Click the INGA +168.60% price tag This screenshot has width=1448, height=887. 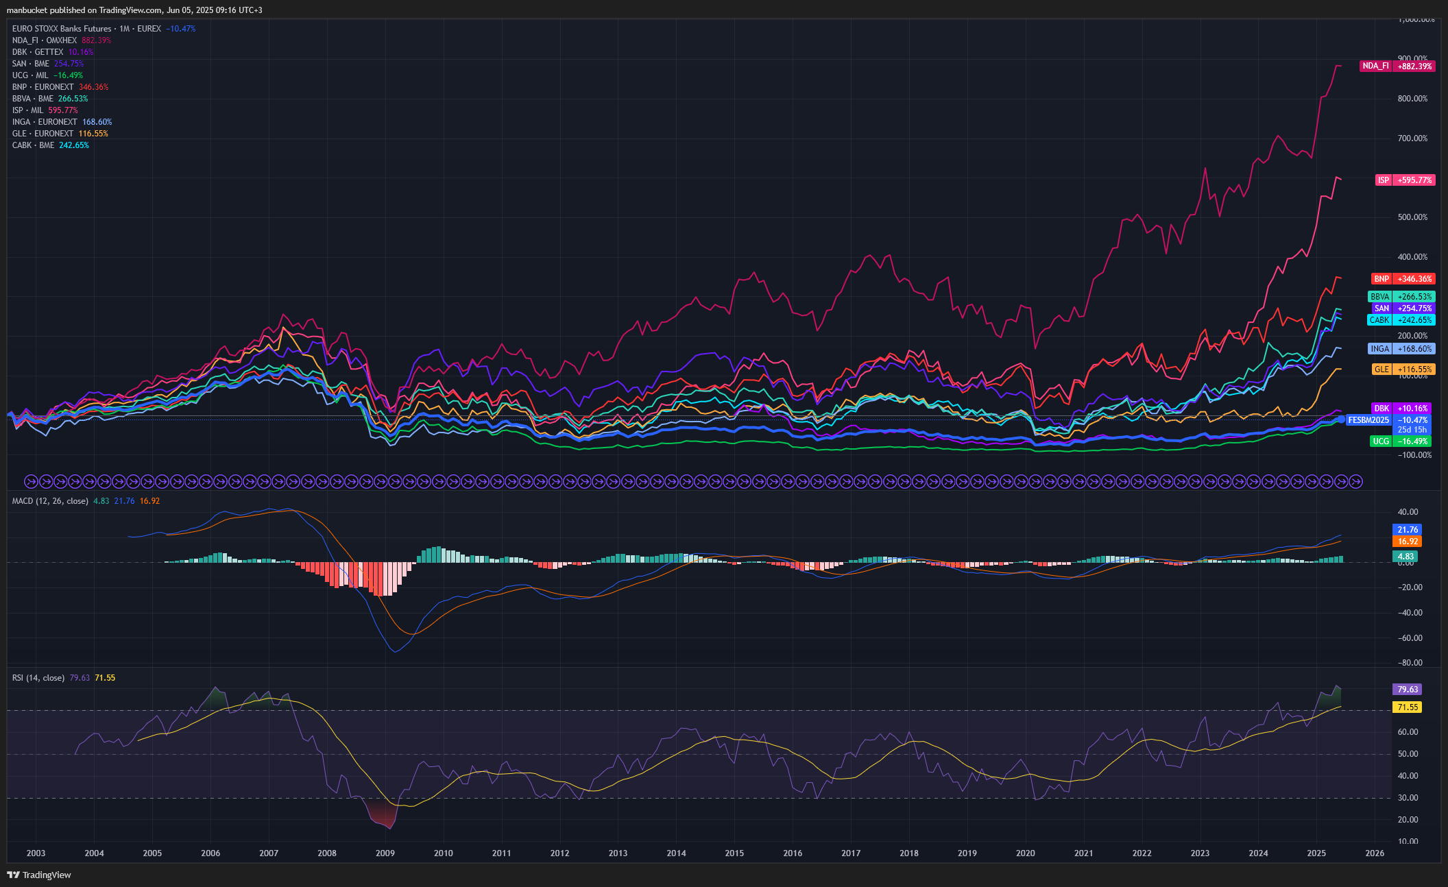click(1401, 349)
